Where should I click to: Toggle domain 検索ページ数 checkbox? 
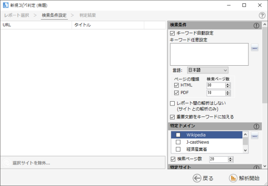pos(173,159)
